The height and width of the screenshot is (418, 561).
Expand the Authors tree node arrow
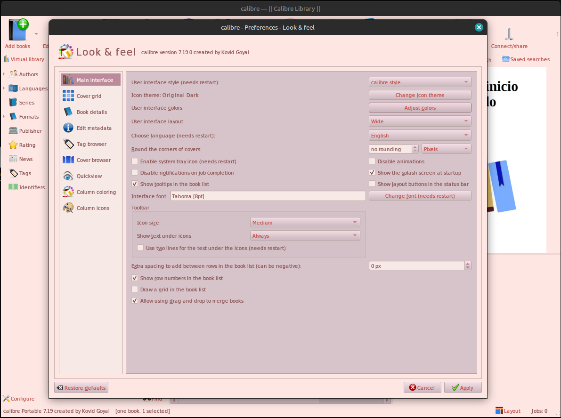tap(4, 74)
